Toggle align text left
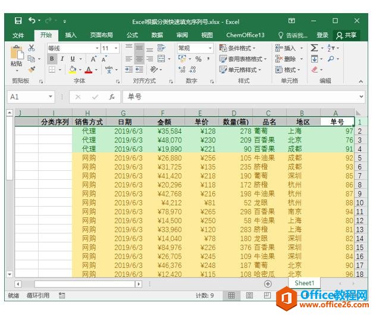This screenshot has height=315, width=373. click(x=128, y=59)
